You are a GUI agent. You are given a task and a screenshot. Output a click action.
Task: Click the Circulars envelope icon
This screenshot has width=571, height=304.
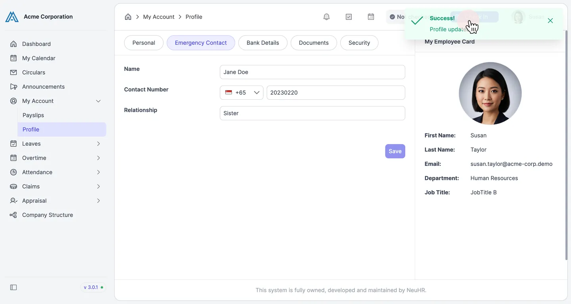13,72
